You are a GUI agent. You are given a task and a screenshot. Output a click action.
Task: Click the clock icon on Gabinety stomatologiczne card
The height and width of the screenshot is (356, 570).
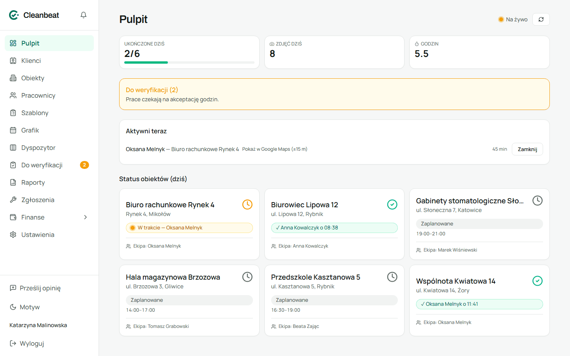coord(538,201)
